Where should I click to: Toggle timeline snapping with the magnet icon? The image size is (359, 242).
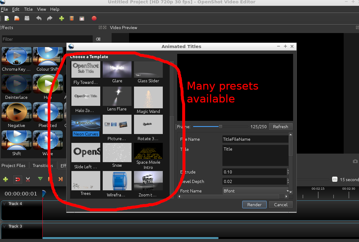click(17, 179)
